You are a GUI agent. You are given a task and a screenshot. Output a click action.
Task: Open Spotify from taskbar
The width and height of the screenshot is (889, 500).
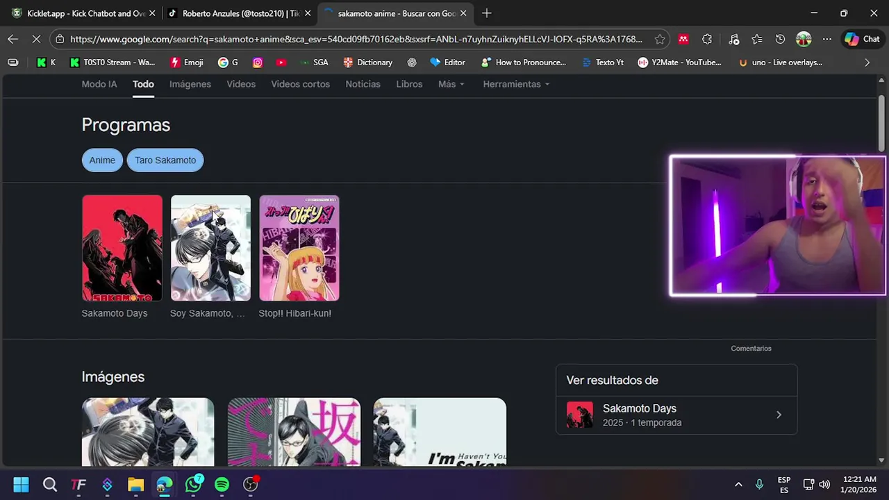tap(222, 484)
